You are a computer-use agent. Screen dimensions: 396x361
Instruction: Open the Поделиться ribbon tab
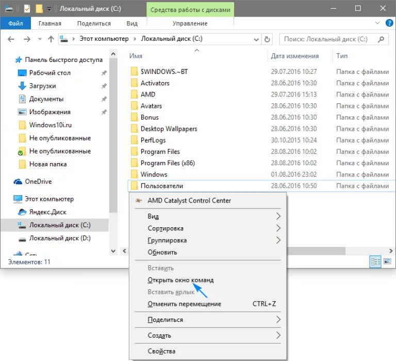[x=94, y=23]
